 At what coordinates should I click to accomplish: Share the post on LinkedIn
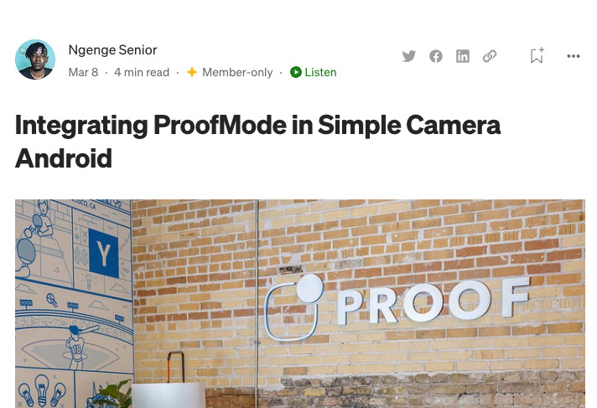coord(463,56)
